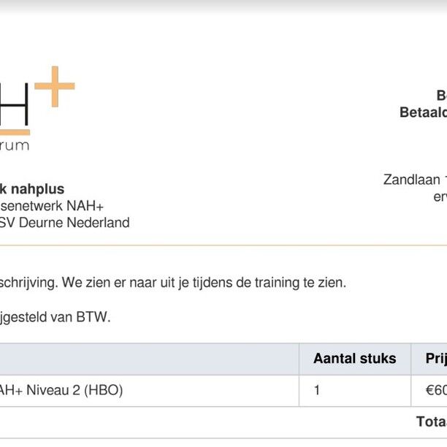Viewport: 447px width, 447px height.
Task: Click the 'Zandlaan' address text
Action: 412,180
